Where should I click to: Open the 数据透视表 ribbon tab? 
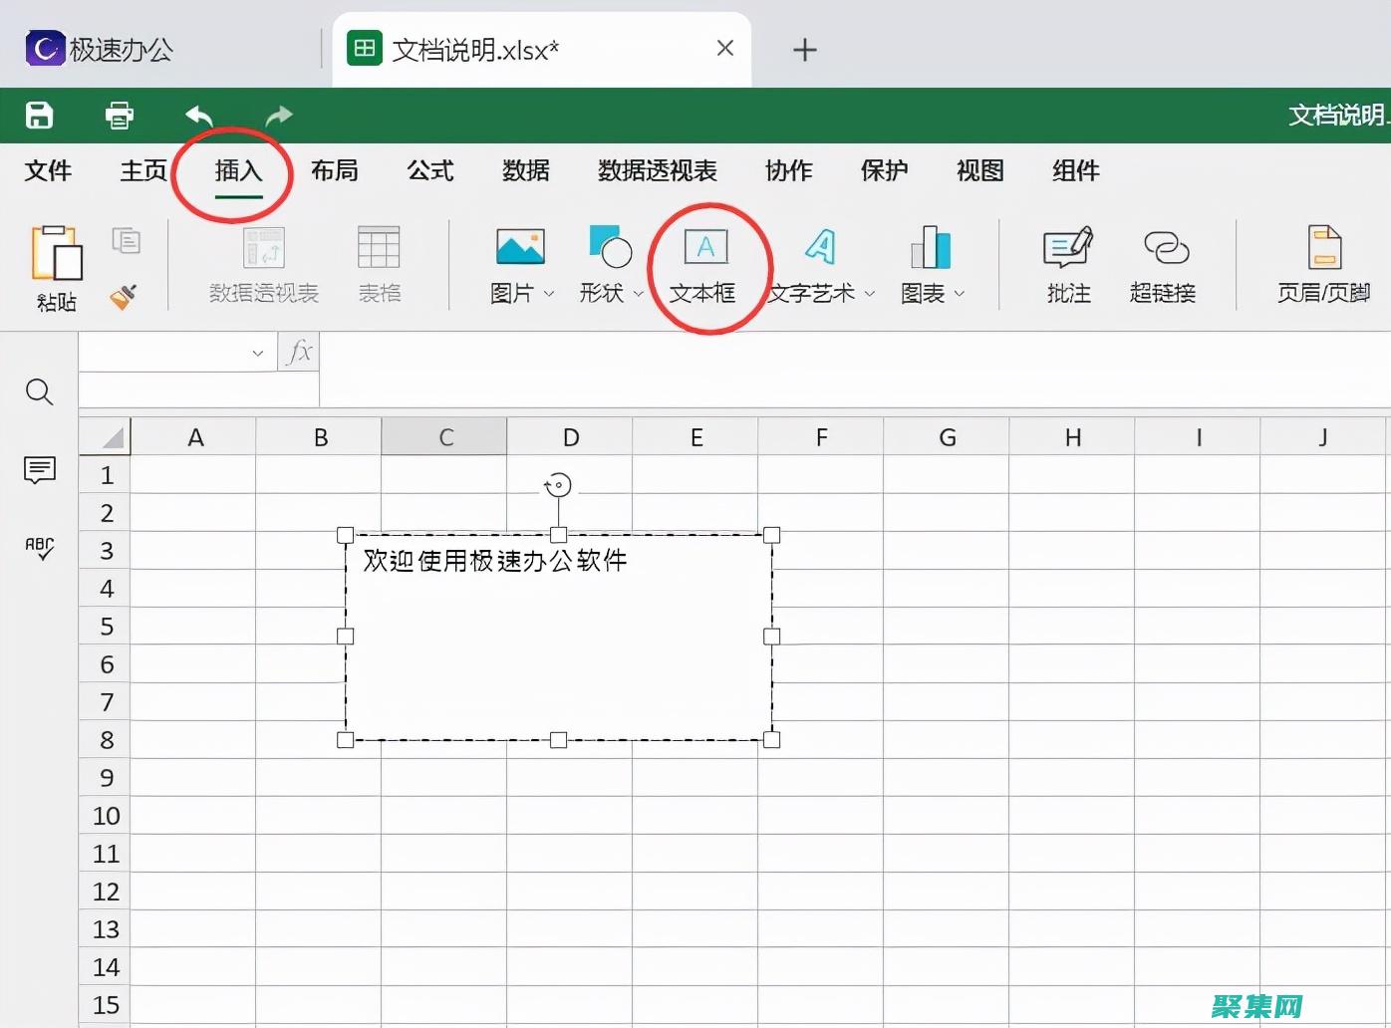[657, 171]
